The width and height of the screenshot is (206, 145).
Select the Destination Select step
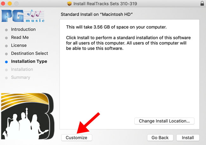coord(29,53)
